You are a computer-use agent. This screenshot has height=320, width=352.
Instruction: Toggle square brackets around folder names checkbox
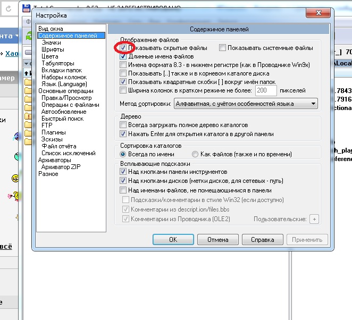tap(123, 82)
